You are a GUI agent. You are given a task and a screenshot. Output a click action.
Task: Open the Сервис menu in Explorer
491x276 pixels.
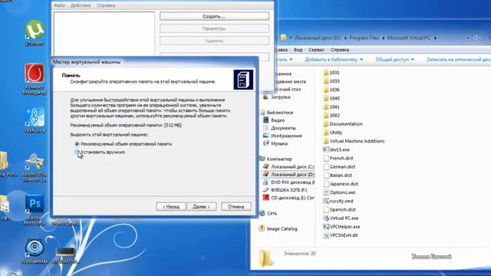[x=316, y=50]
